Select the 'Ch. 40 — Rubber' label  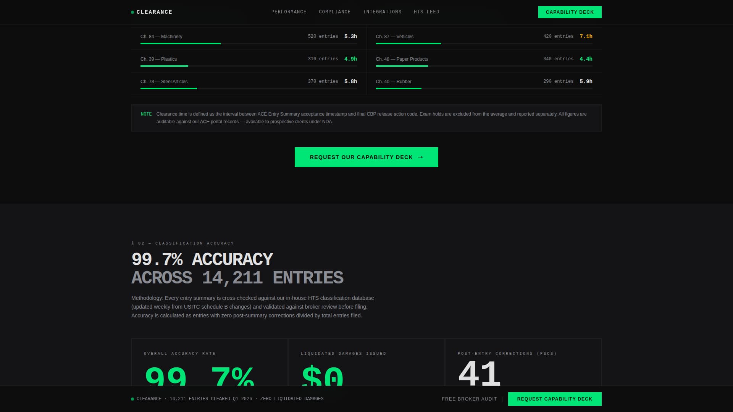click(x=394, y=82)
